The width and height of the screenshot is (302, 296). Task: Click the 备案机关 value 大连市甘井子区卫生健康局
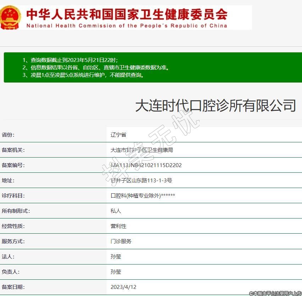click(142, 150)
